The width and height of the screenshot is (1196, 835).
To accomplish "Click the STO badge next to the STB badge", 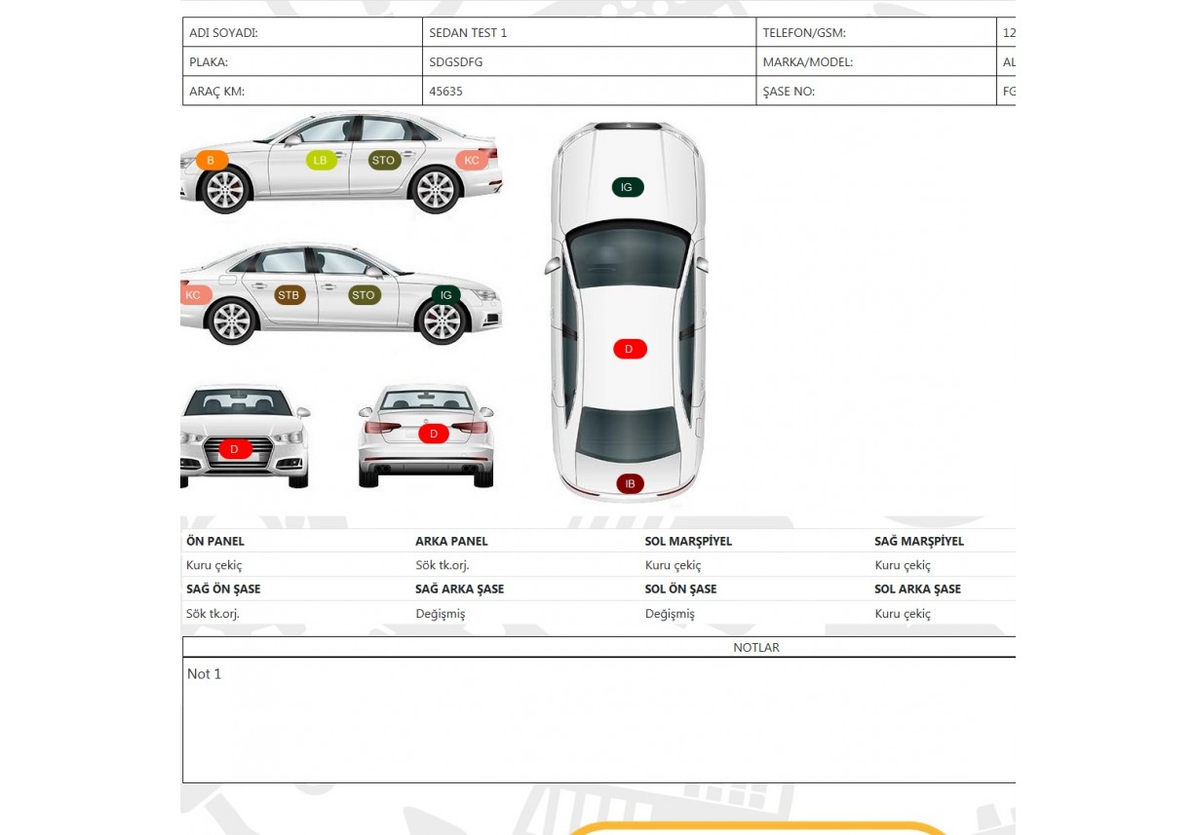I will point(364,295).
